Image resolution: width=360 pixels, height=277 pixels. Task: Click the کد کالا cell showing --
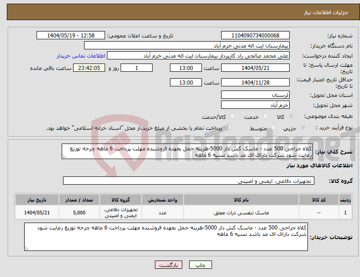tap(319, 213)
